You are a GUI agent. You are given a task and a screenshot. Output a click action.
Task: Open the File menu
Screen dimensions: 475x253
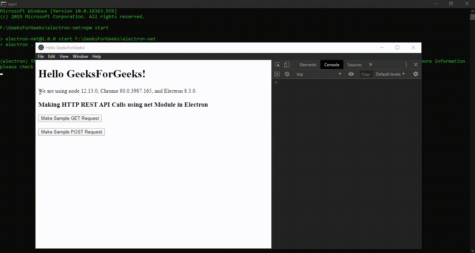coord(41,56)
